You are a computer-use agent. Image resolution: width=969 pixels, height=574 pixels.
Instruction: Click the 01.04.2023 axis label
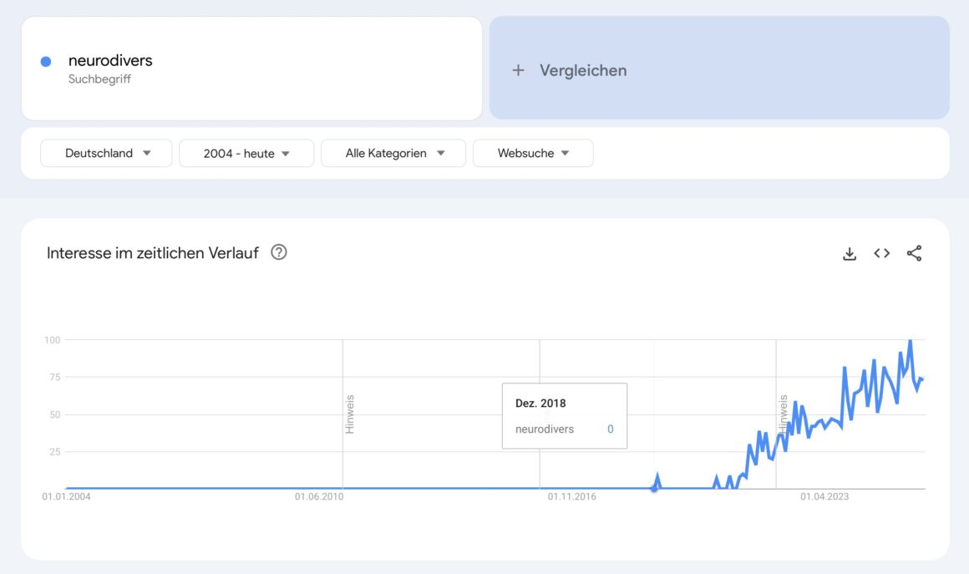(824, 496)
